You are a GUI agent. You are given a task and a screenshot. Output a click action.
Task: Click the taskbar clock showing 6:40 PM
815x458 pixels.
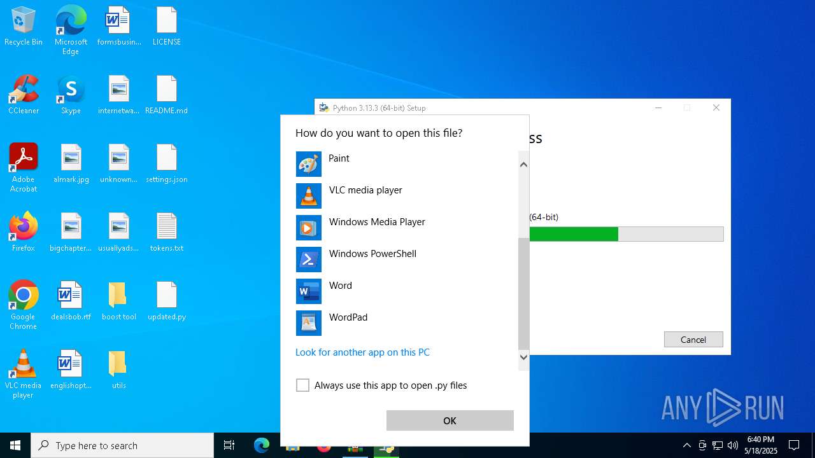(x=762, y=445)
